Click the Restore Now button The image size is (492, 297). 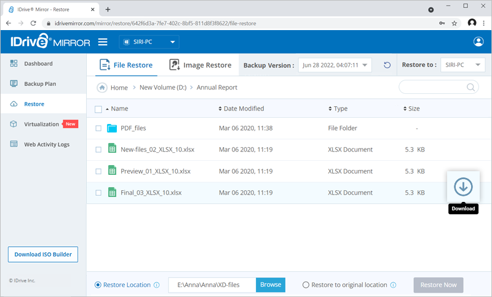[438, 285]
